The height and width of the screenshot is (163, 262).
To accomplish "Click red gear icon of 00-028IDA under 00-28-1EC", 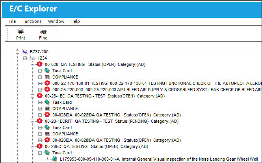I will 47,114.
